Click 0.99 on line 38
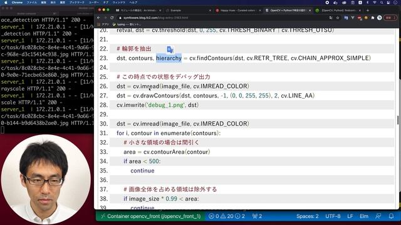The height and width of the screenshot is (225, 401). click(171, 199)
